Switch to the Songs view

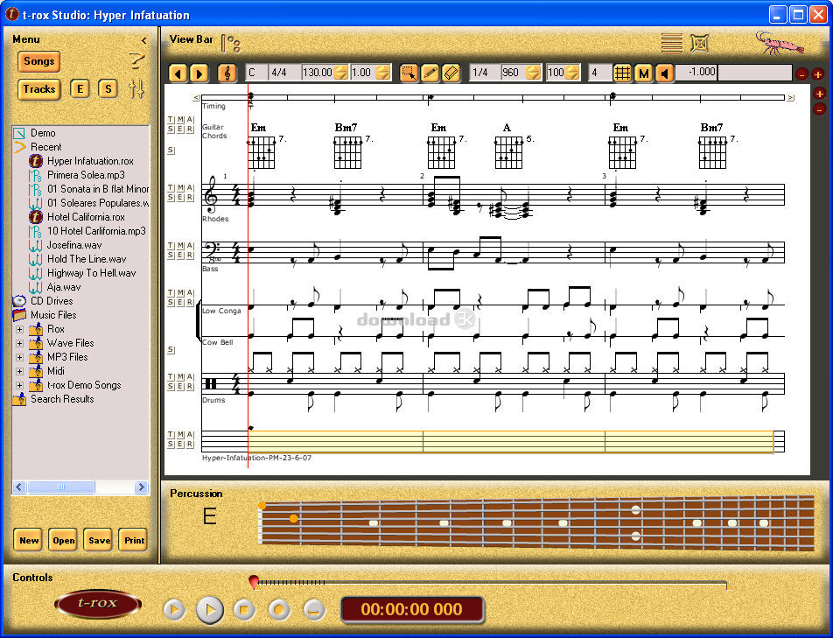coord(38,61)
